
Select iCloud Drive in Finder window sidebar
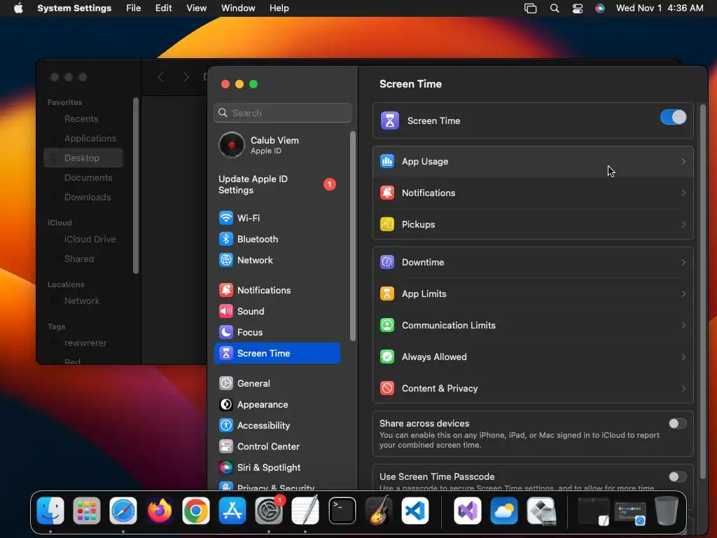point(84,240)
